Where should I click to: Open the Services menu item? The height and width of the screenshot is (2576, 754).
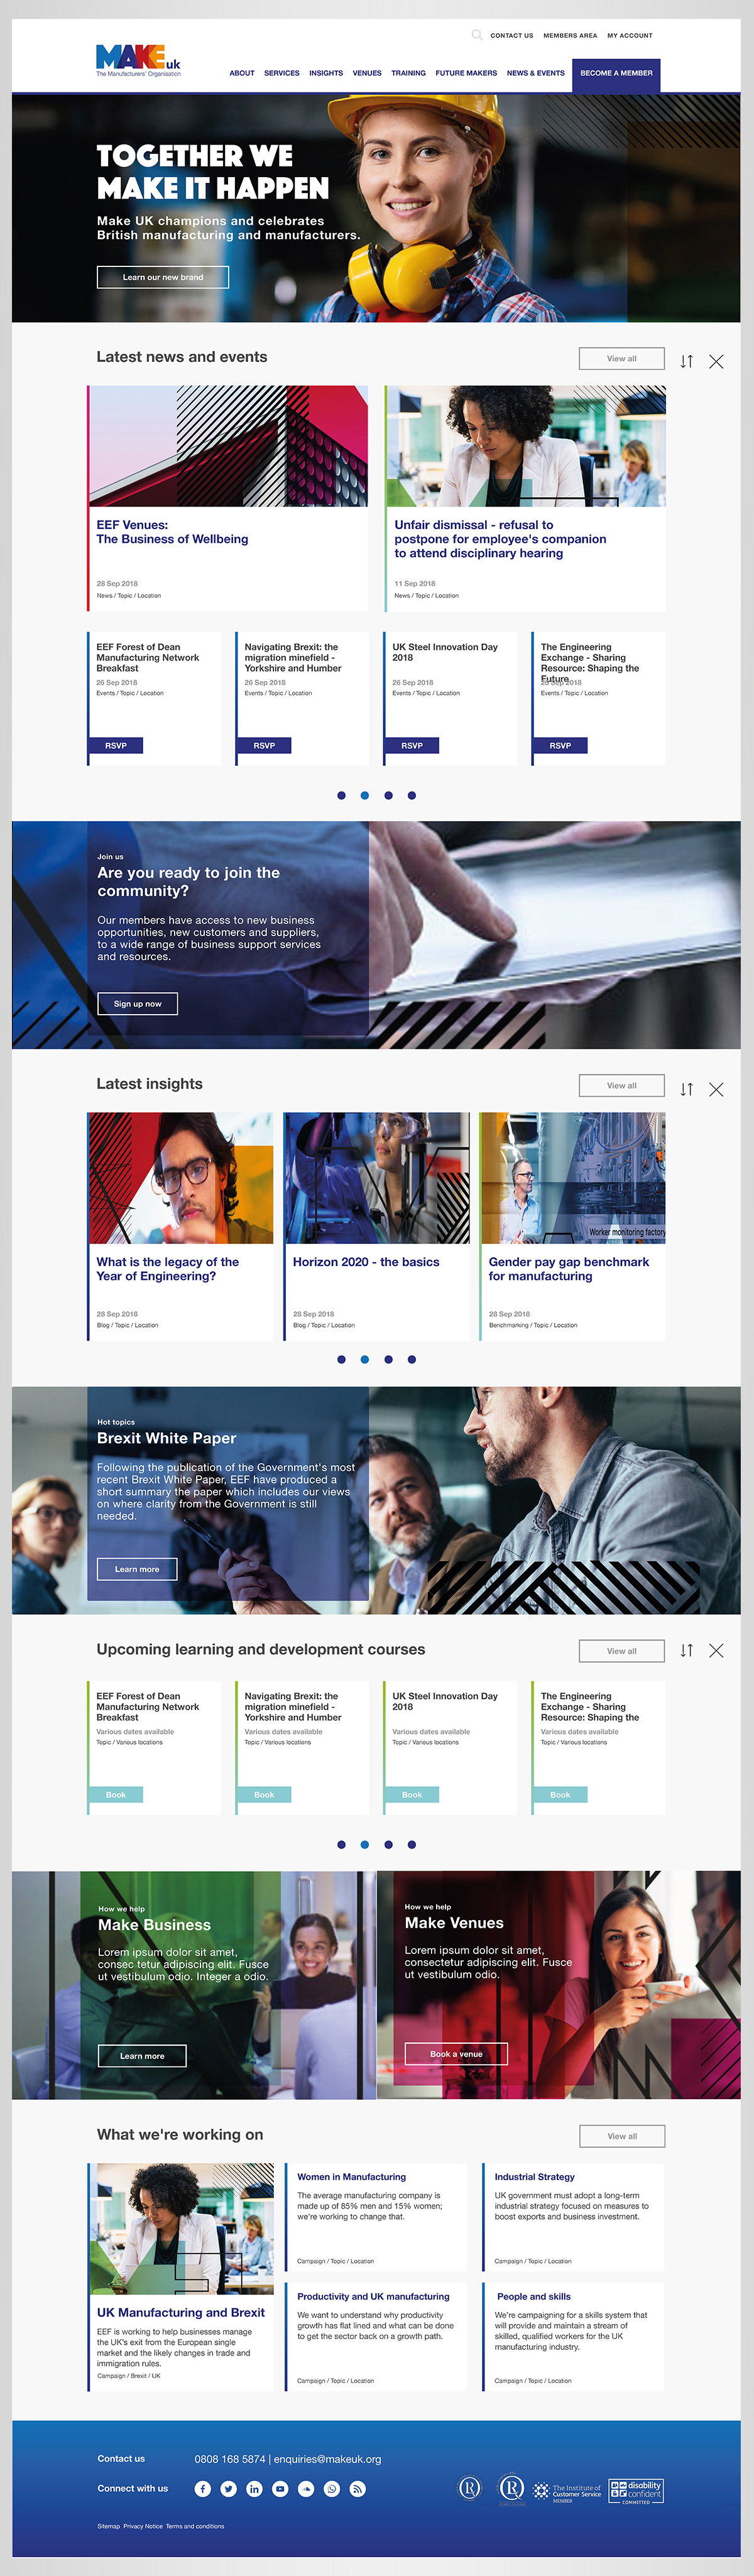pyautogui.click(x=281, y=73)
